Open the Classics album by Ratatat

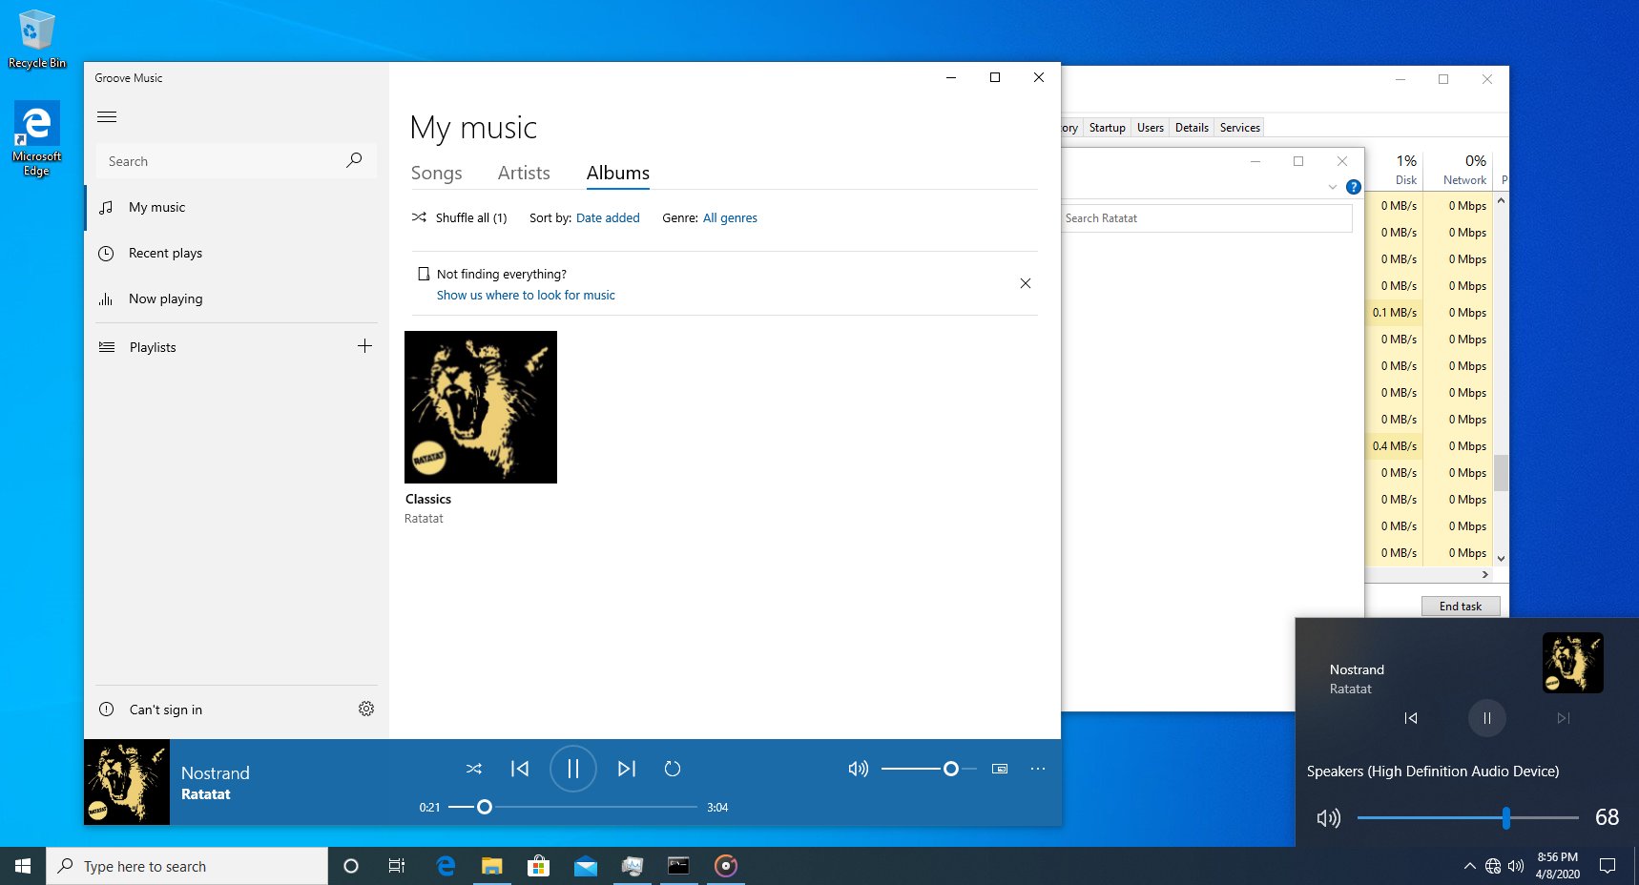click(480, 406)
